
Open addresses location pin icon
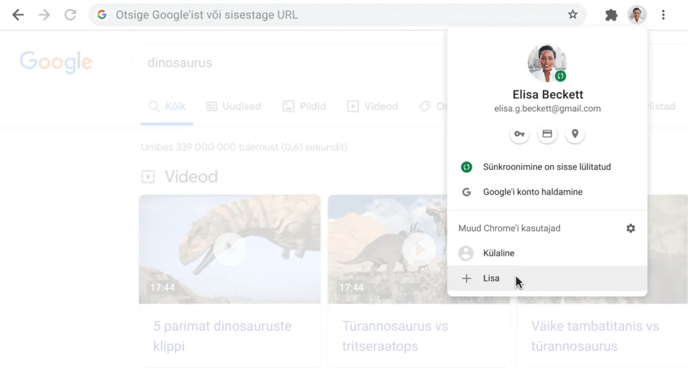point(575,134)
